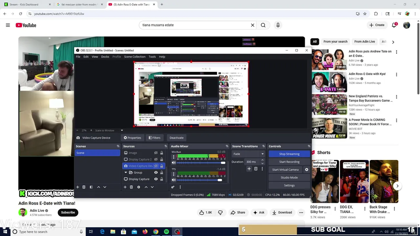The image size is (420, 236).
Task: Click Stop Streaming button
Action: [289, 154]
